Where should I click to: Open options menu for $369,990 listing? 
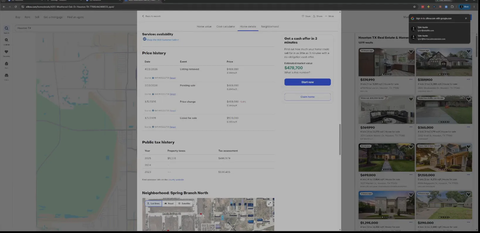[411, 127]
